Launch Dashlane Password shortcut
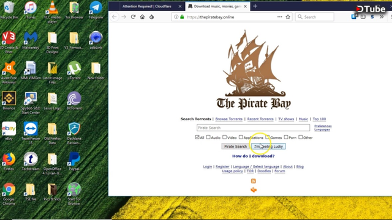Viewport: 392px width, 220px height. click(x=74, y=133)
